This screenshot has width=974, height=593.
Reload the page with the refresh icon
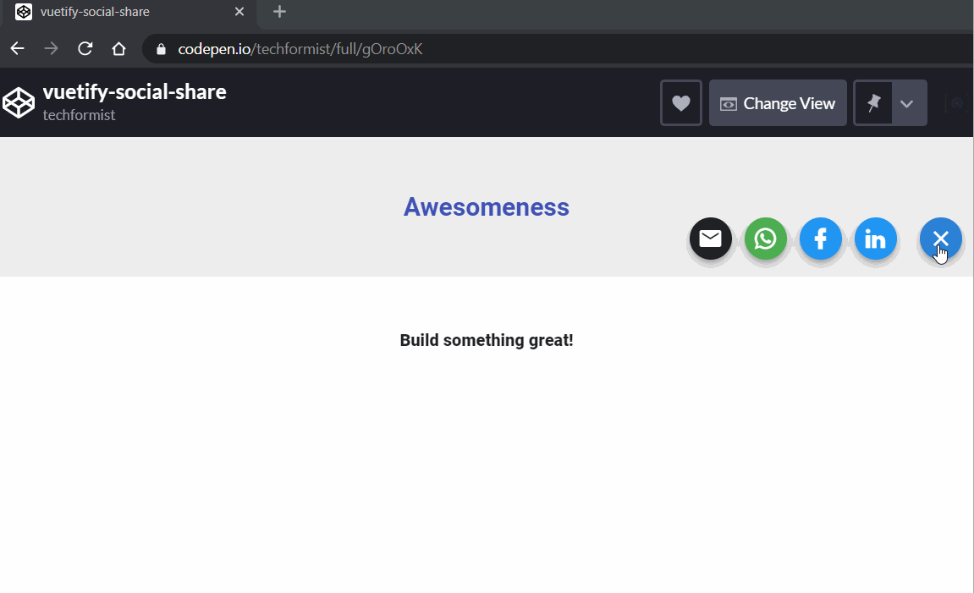point(85,48)
